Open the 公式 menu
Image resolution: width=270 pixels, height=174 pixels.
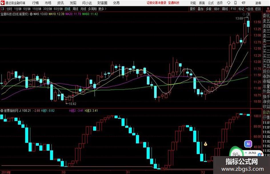click(x=211, y=3)
